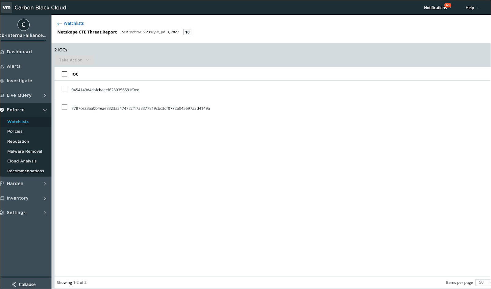Click the Netskope CTE Threat Report title

(x=87, y=32)
